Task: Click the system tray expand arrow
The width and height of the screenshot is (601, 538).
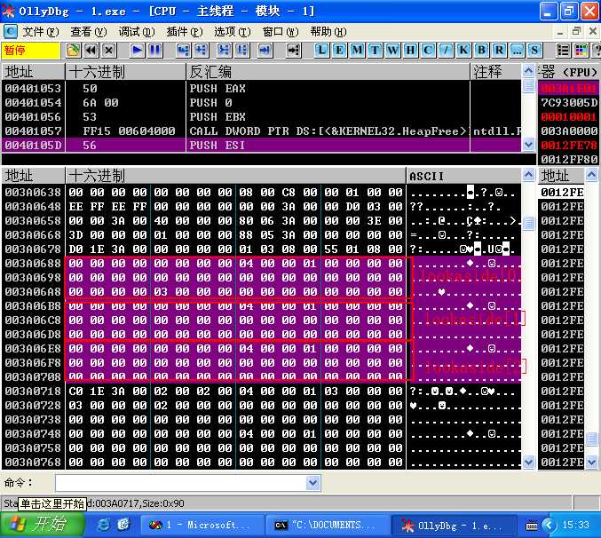Action: (x=549, y=525)
